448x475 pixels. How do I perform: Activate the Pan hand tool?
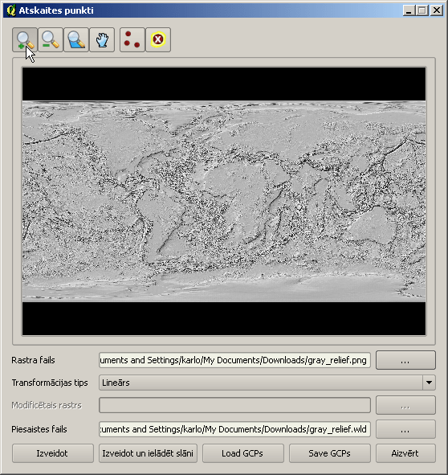(102, 39)
